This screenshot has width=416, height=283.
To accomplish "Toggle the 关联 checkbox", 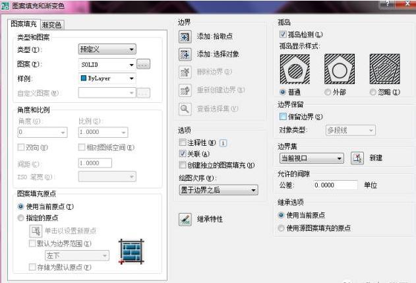I will 183,154.
